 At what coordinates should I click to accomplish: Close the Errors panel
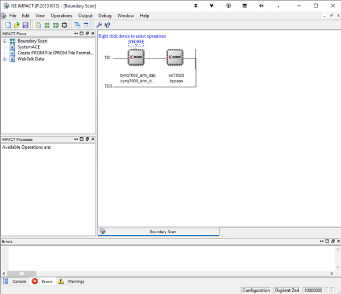click(338, 242)
